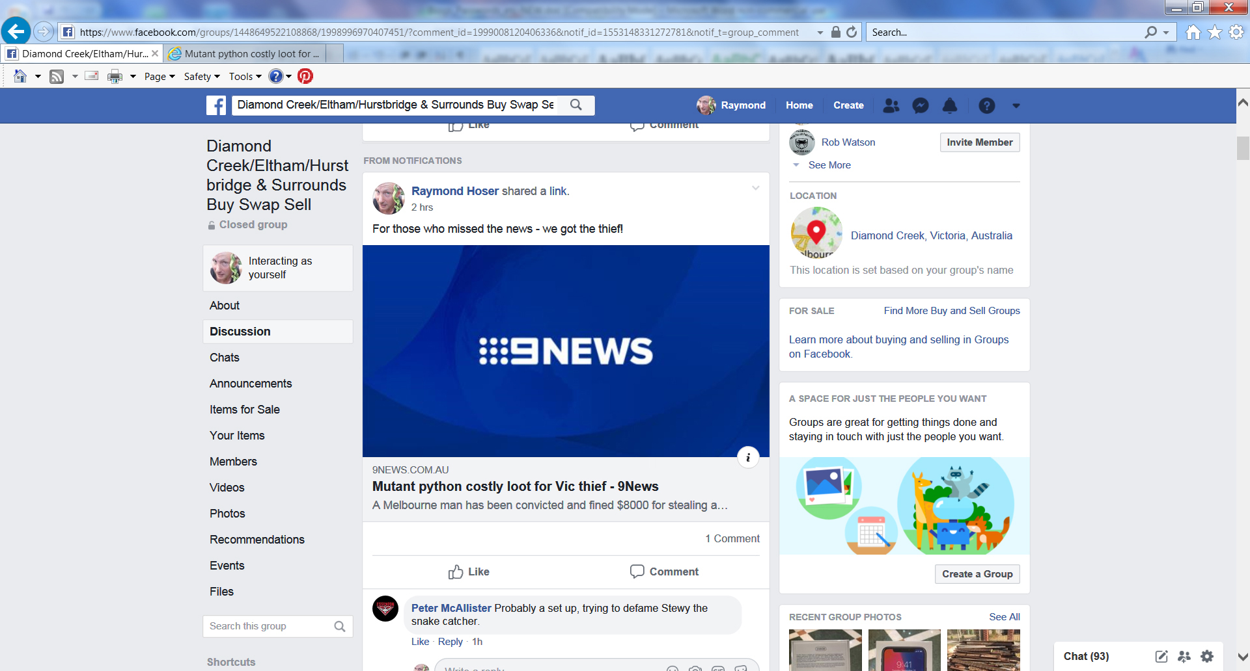Click the Print icon in command bar
Screen dimensions: 1250x671
(x=115, y=77)
